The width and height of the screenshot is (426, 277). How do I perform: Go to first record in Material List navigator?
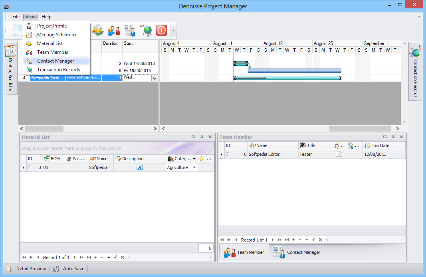point(24,257)
